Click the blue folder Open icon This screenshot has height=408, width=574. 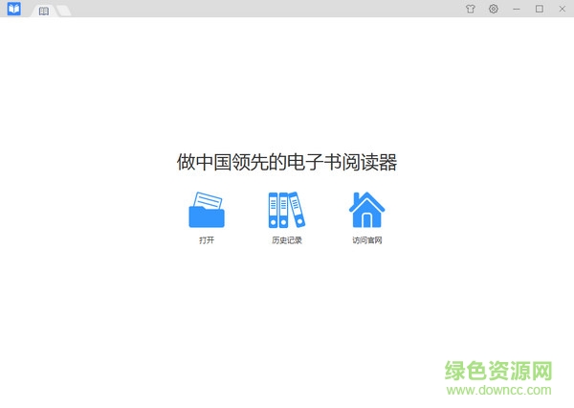tap(206, 209)
